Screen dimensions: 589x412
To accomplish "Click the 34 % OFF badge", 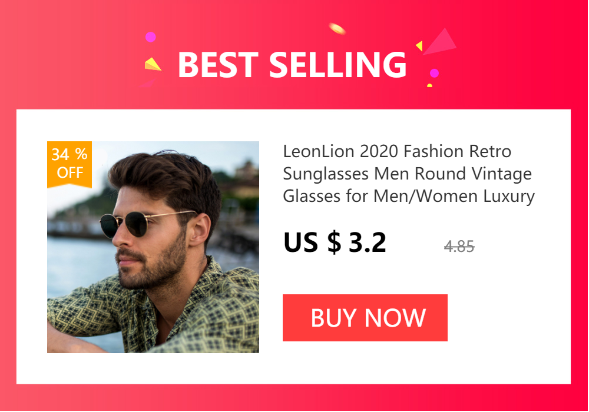I will pos(70,164).
